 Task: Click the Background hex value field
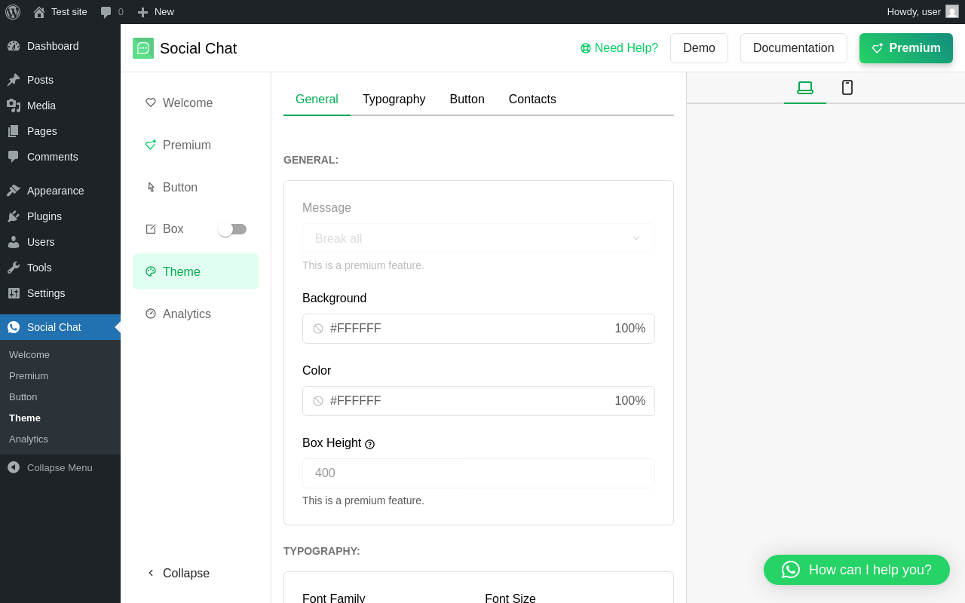(356, 329)
